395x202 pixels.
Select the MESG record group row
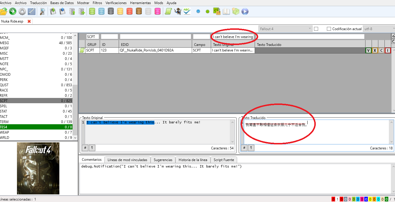(36, 43)
